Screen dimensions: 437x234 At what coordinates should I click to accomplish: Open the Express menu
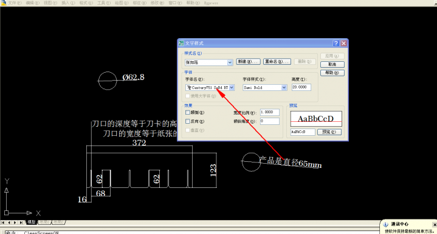(x=211, y=3)
